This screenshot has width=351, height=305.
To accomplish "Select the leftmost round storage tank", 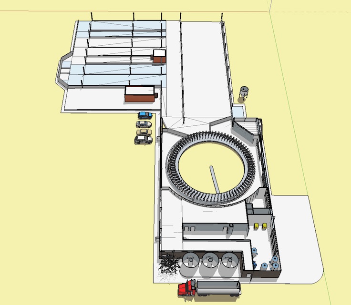I will (192, 260).
